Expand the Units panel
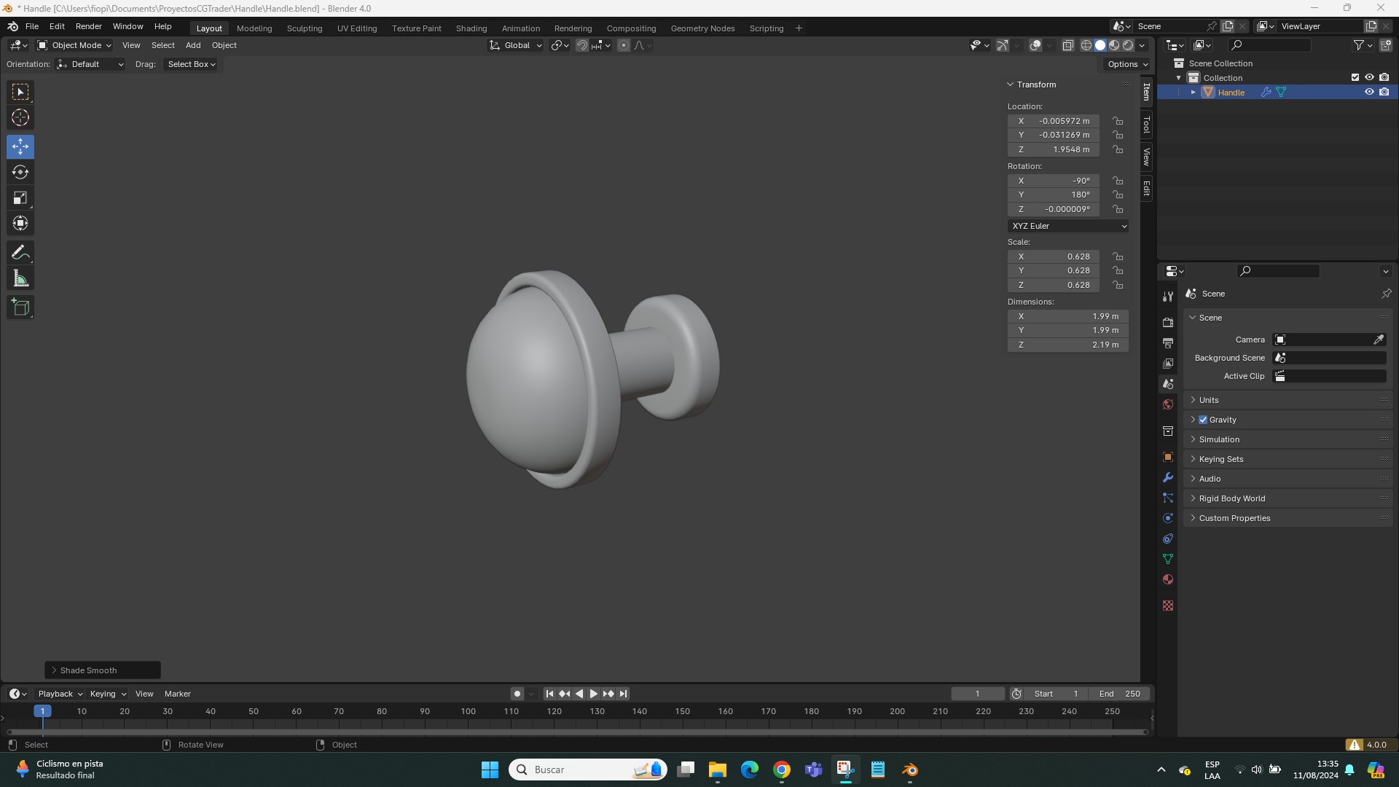Screen dimensions: 1399x787 pos(1209,400)
